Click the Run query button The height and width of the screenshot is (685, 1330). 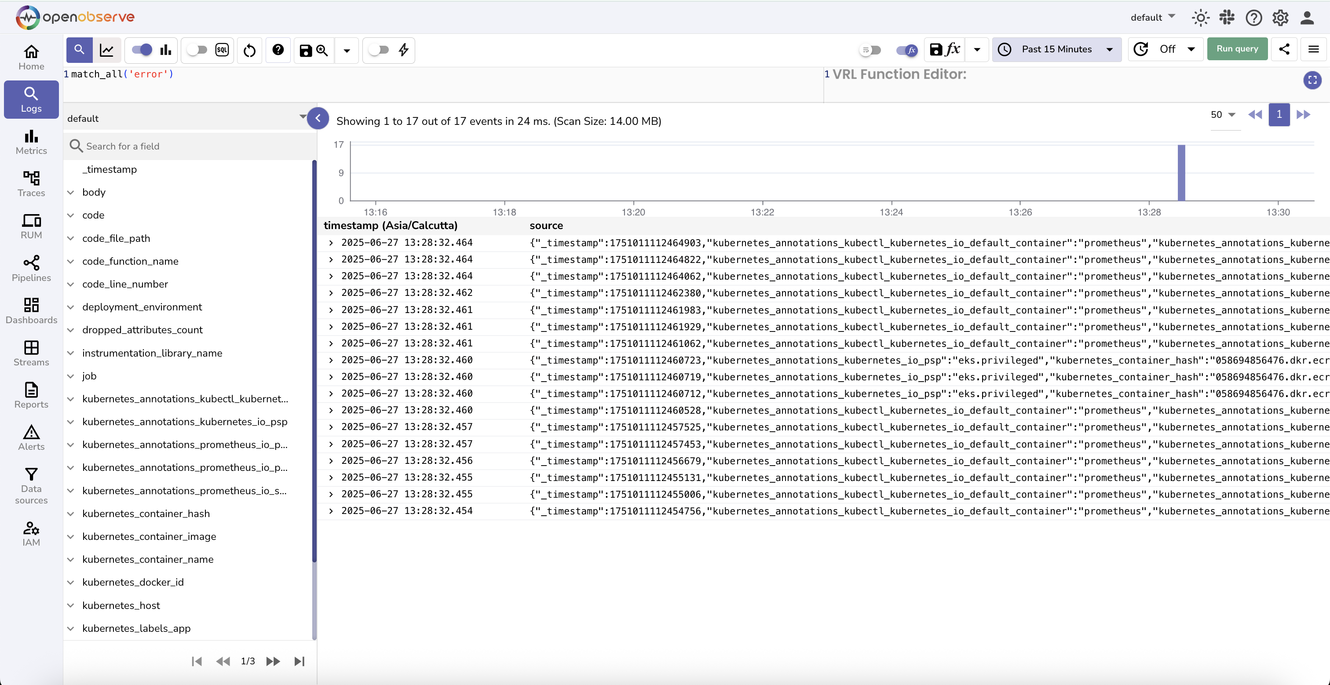tap(1237, 48)
